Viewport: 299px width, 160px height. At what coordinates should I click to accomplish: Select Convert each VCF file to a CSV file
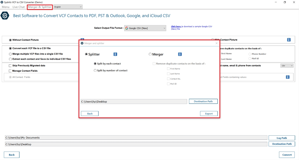tap(10, 48)
